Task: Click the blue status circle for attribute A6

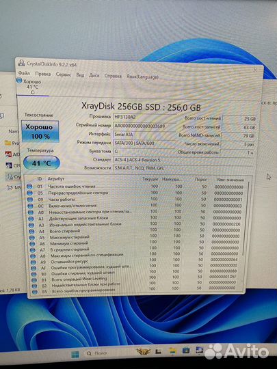Action: click(x=33, y=244)
